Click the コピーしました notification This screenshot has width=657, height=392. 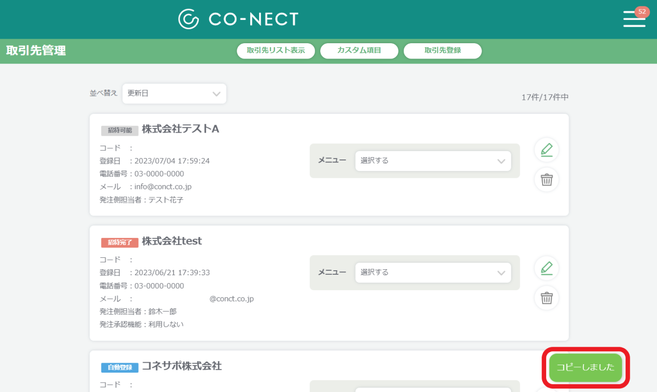[585, 368]
